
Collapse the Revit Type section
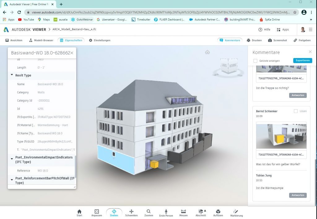[12, 75]
